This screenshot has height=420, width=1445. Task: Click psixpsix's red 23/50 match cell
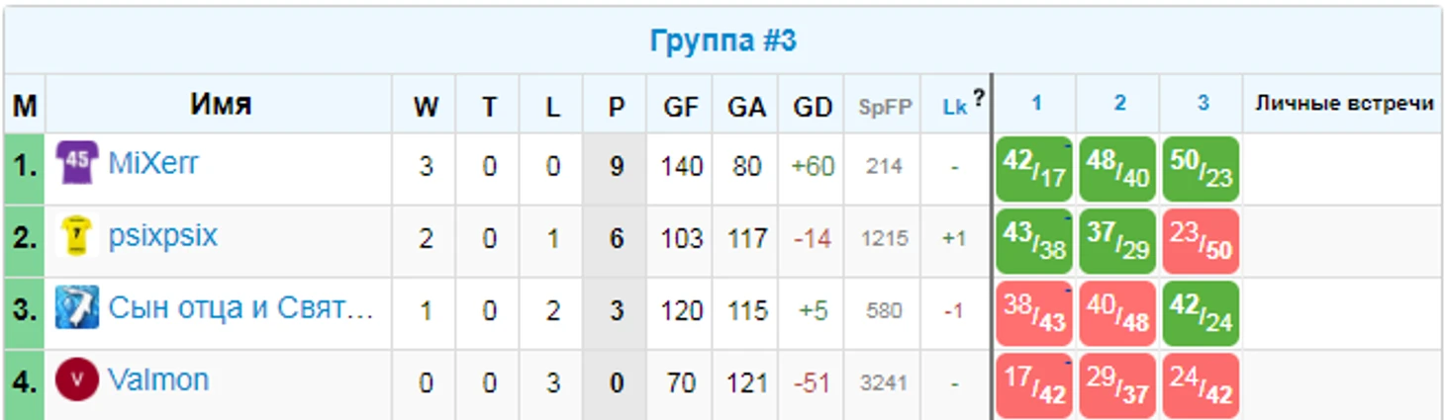1201,241
